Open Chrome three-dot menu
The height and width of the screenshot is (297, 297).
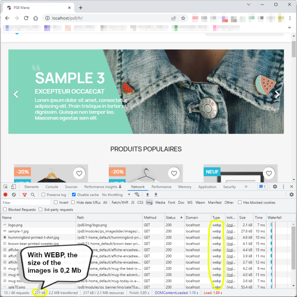pyautogui.click(x=290, y=18)
